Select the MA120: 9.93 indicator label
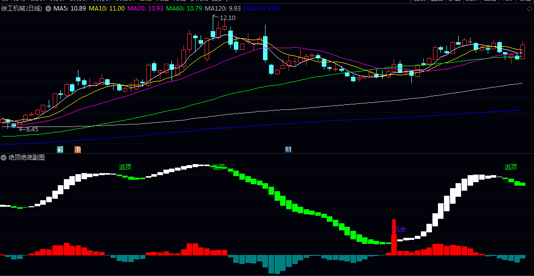 click(224, 9)
